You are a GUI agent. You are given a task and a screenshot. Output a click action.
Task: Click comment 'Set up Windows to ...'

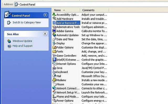pos(94,35)
